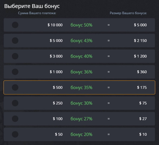This screenshot has width=159, height=145.
Task: Click the $2 150 bonus amount value
Action: 140,40
